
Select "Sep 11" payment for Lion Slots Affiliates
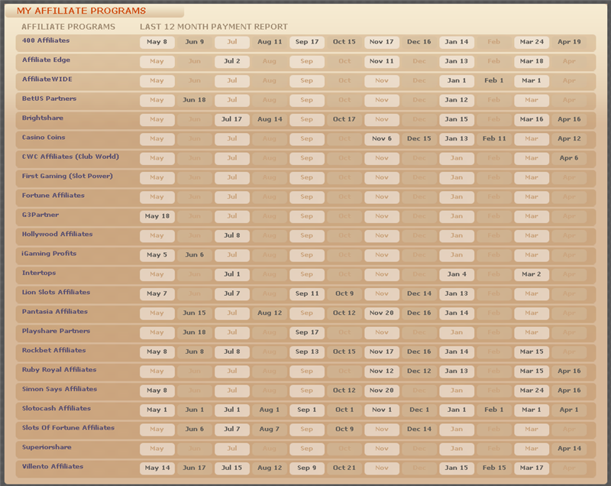tap(307, 294)
